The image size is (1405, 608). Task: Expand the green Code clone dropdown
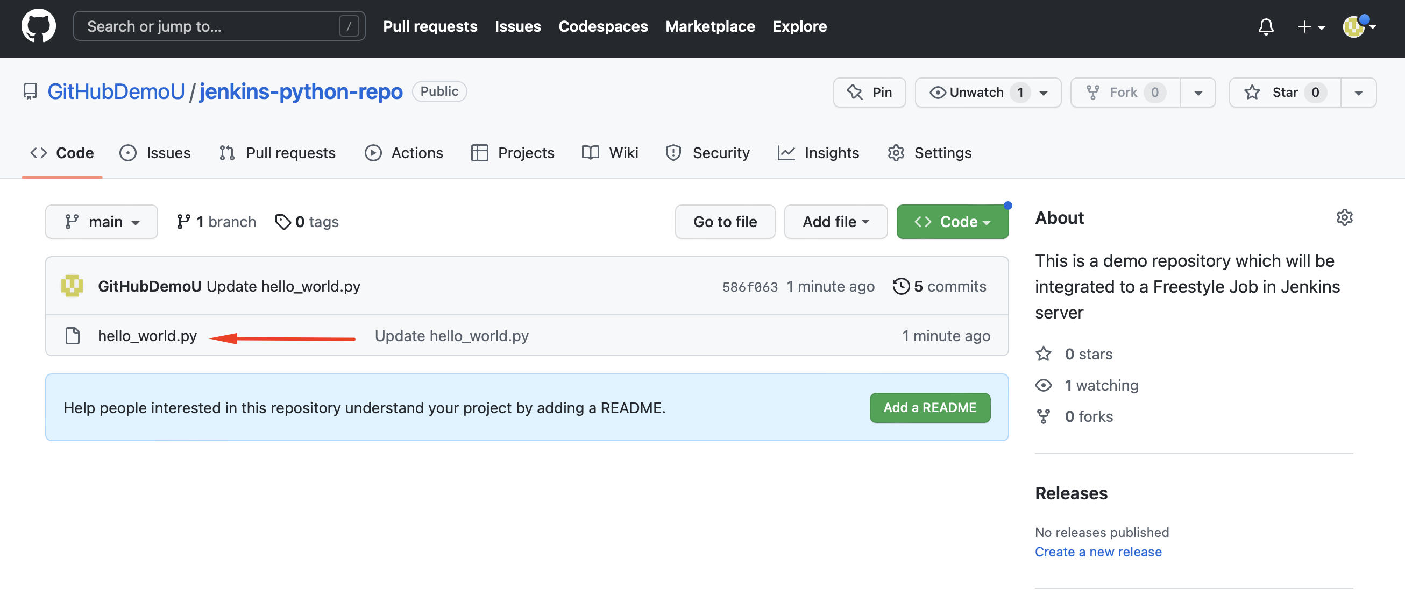tap(952, 222)
